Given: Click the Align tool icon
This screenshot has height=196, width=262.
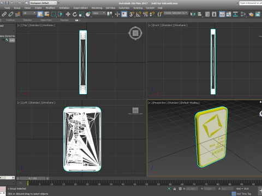Looking at the screenshot, I should (199, 14).
